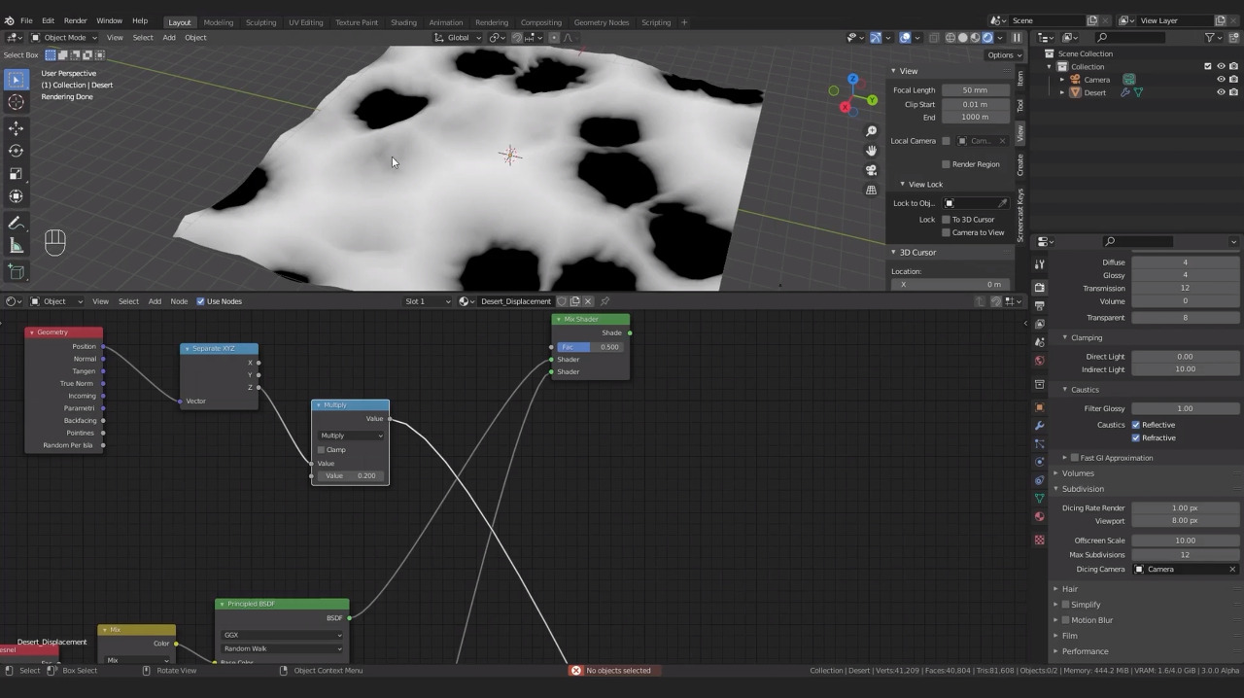Select the Annotate tool
The height and width of the screenshot is (698, 1244).
point(16,223)
